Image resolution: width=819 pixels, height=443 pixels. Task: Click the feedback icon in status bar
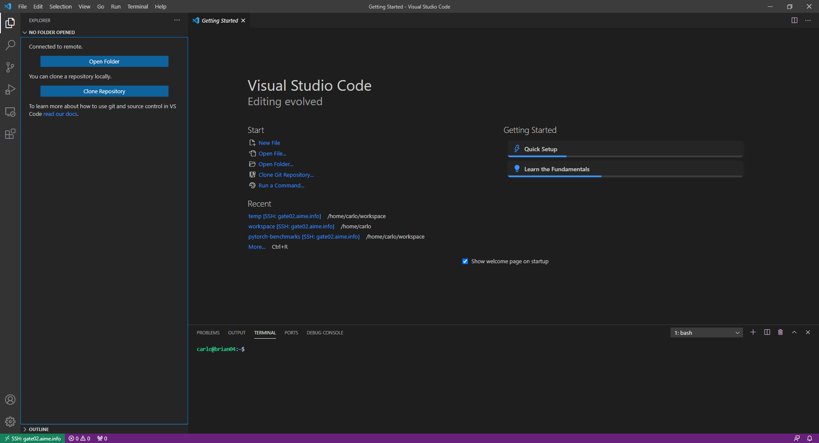pos(797,438)
